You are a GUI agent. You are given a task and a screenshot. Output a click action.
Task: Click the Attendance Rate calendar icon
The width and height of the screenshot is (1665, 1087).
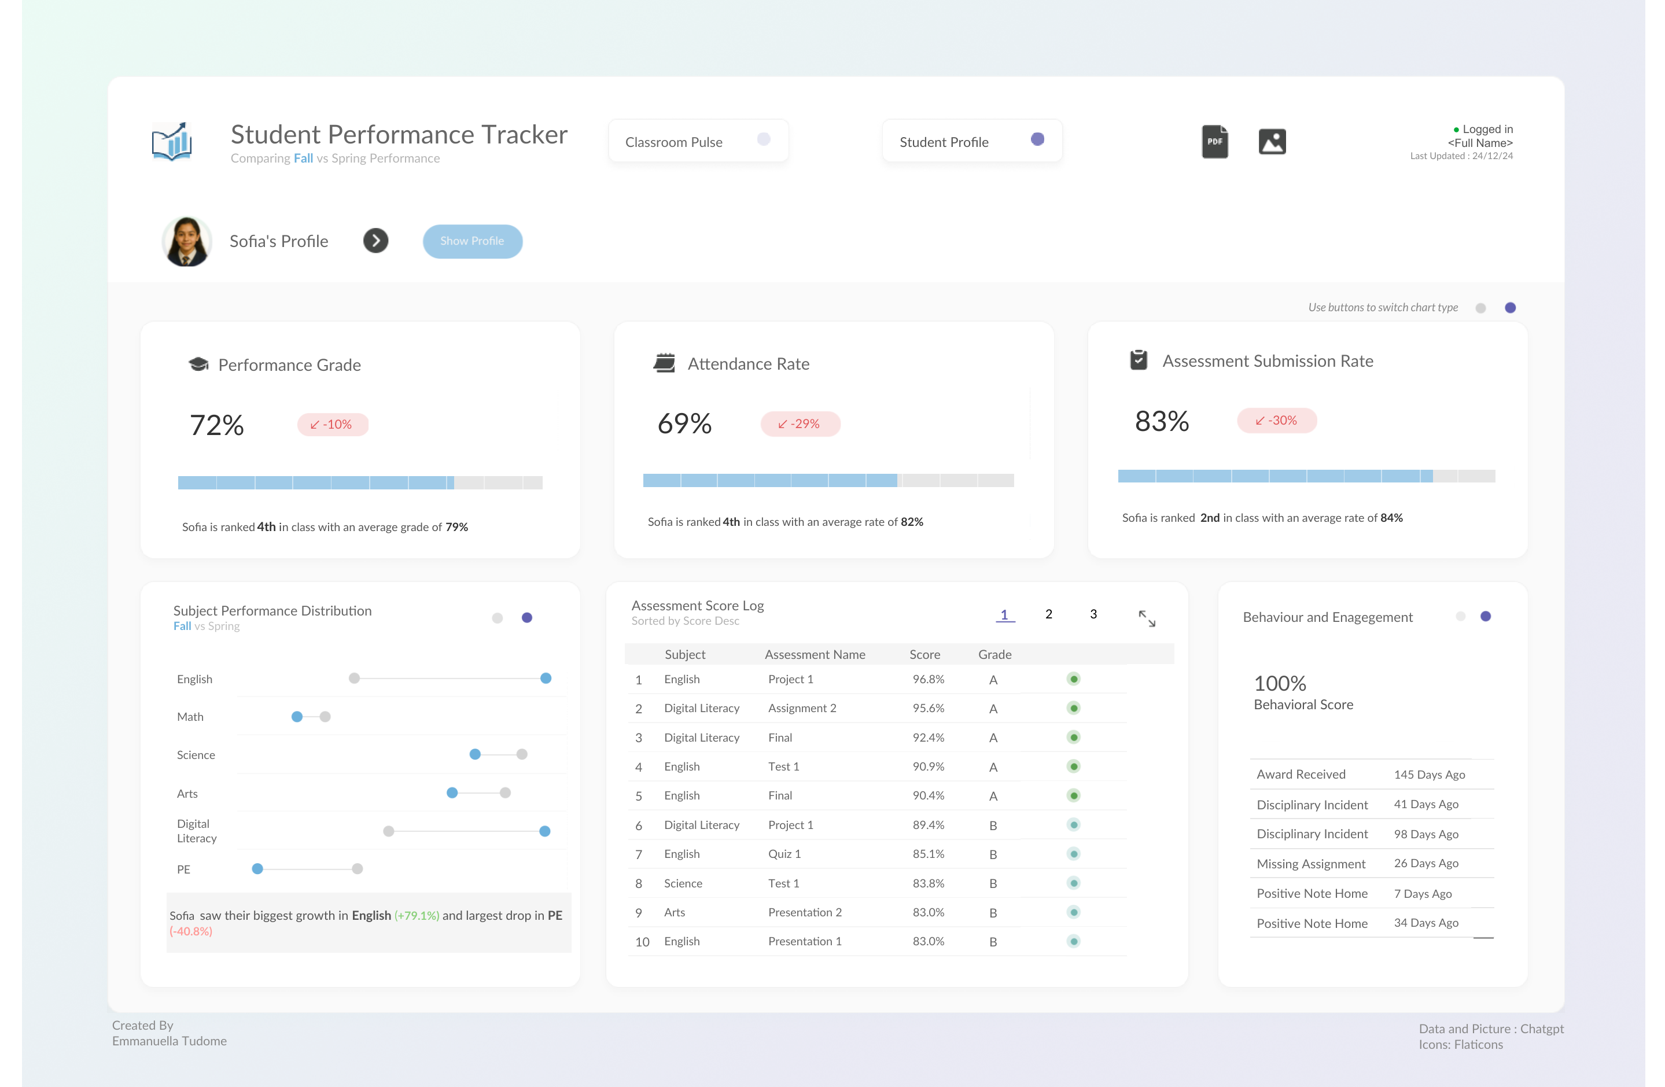click(x=664, y=363)
